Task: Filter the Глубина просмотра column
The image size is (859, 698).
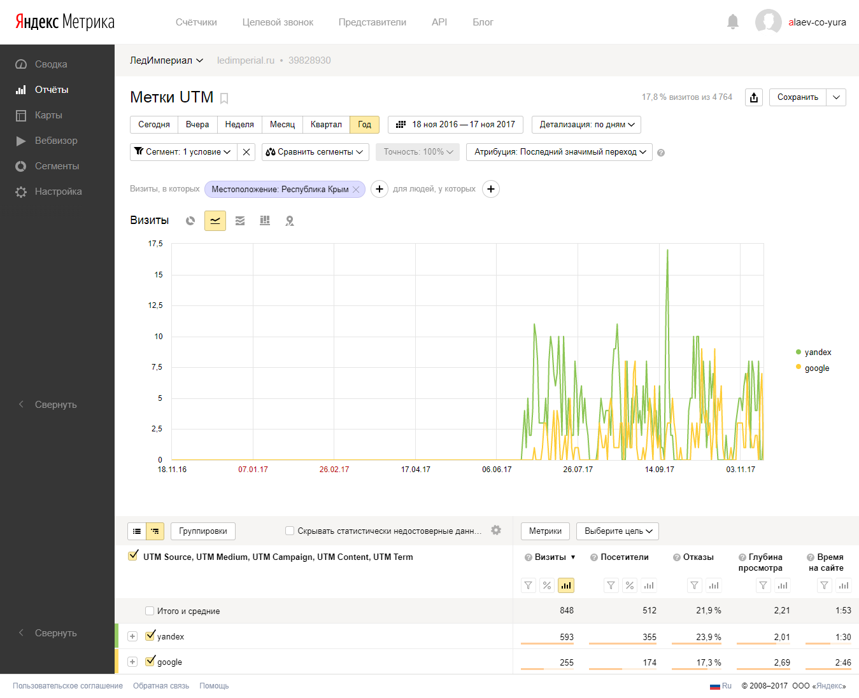Action: (763, 585)
